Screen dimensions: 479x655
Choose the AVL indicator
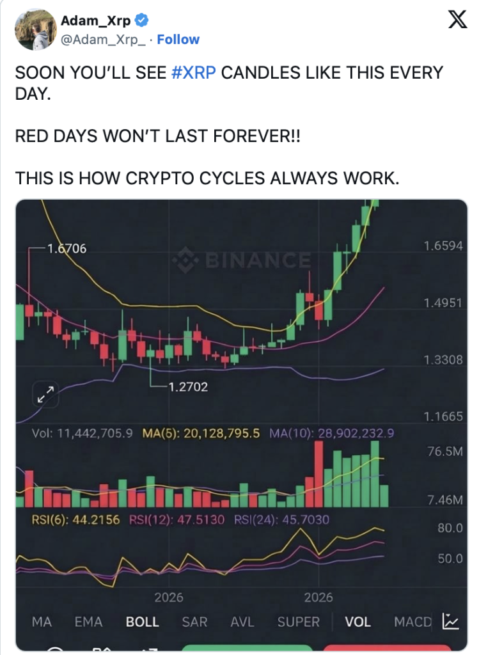click(x=242, y=621)
